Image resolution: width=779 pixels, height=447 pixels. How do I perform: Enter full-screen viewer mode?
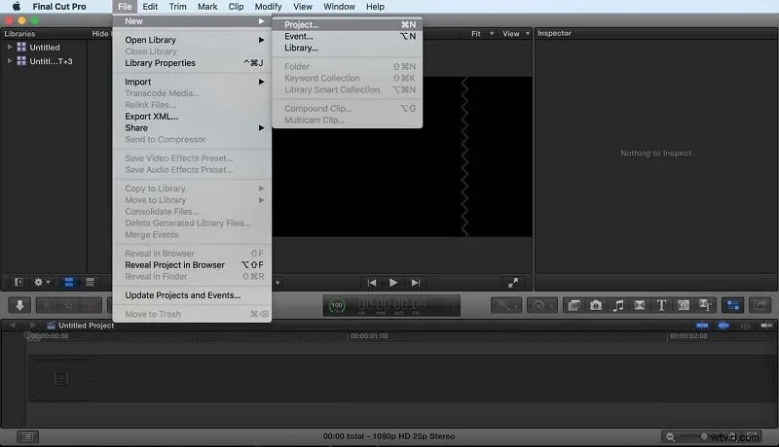tap(513, 283)
